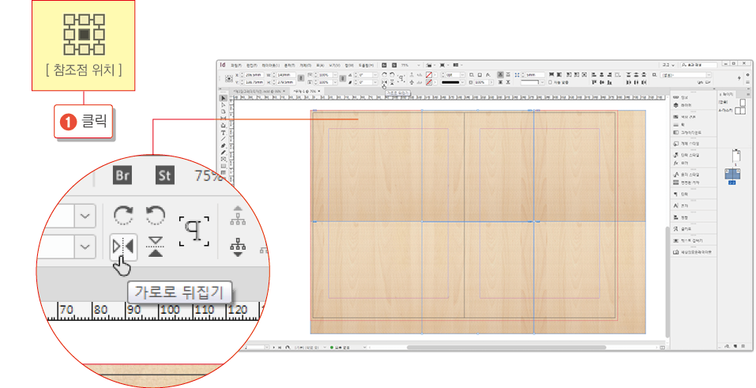
Task: Click the Rotate 90° clockwise icon in InDesign window
Action: click(384, 74)
